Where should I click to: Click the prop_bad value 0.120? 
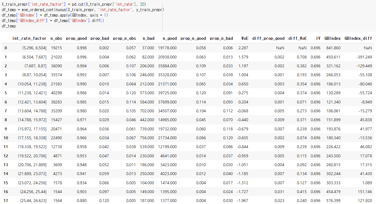click(104, 201)
